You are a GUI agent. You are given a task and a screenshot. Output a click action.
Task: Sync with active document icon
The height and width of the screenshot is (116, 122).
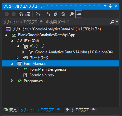[48, 14]
